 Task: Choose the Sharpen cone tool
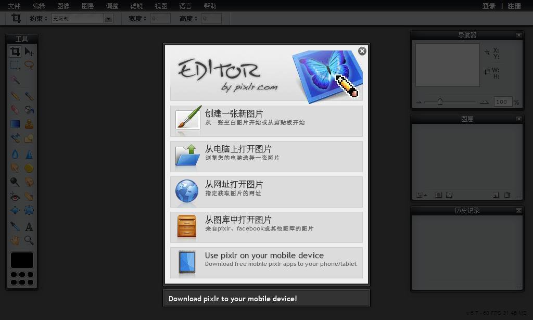coord(29,154)
